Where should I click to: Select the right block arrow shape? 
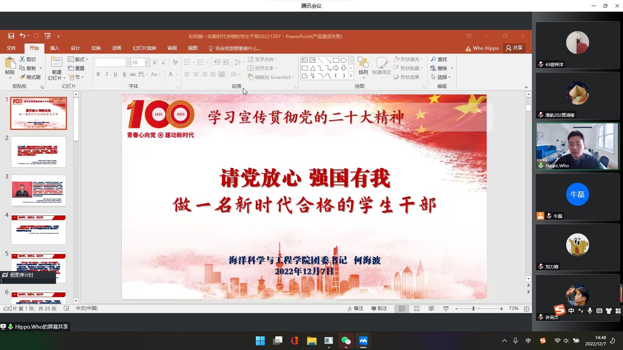point(336,68)
